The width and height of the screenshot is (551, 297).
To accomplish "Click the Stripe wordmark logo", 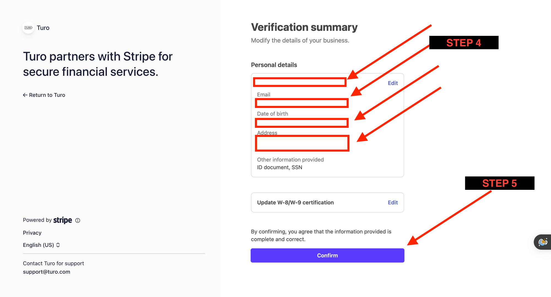I will 63,220.
